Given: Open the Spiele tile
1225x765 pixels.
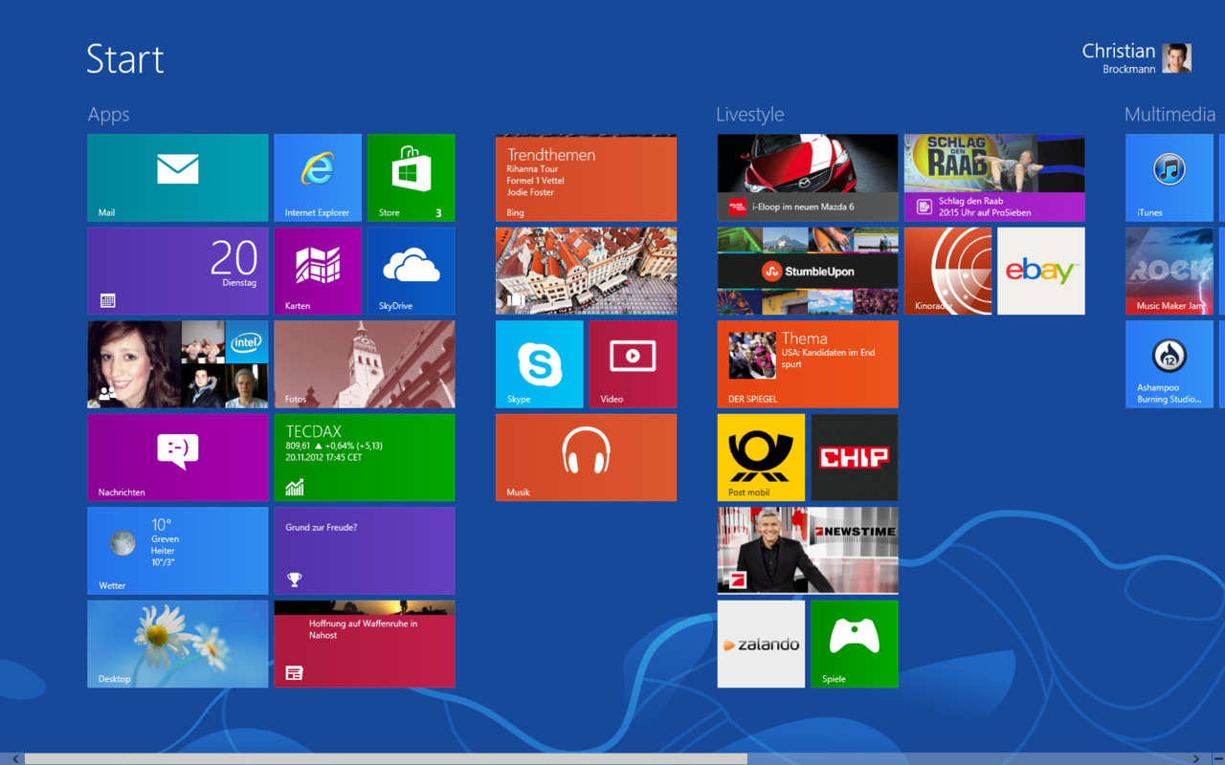Looking at the screenshot, I should pyautogui.click(x=854, y=644).
